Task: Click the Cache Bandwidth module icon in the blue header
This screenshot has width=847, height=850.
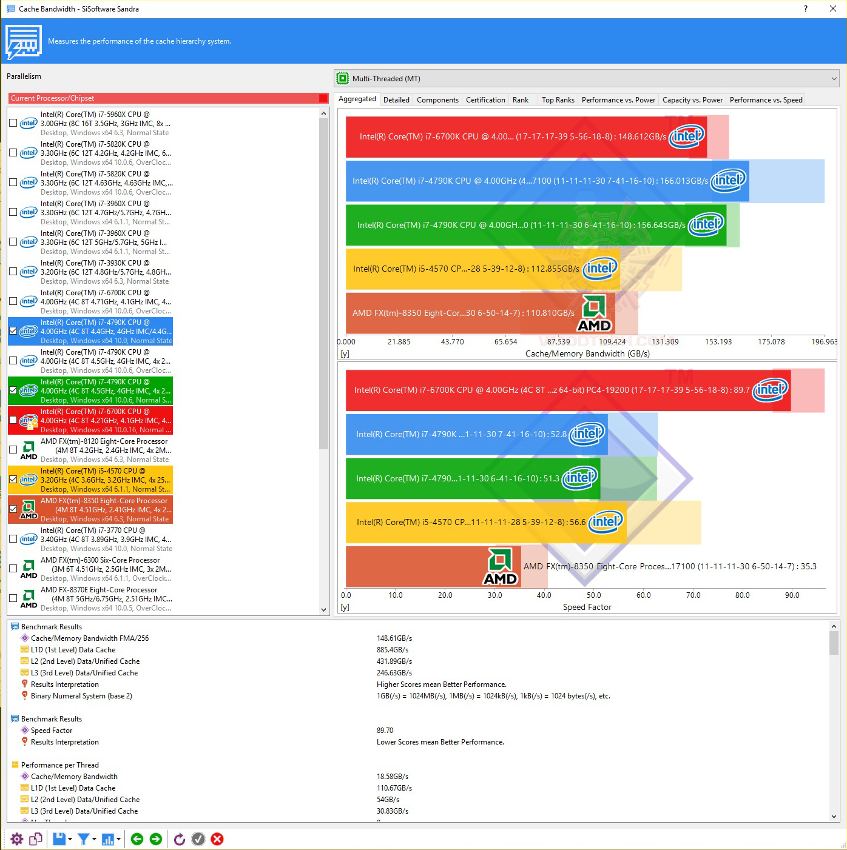Action: pyautogui.click(x=24, y=42)
